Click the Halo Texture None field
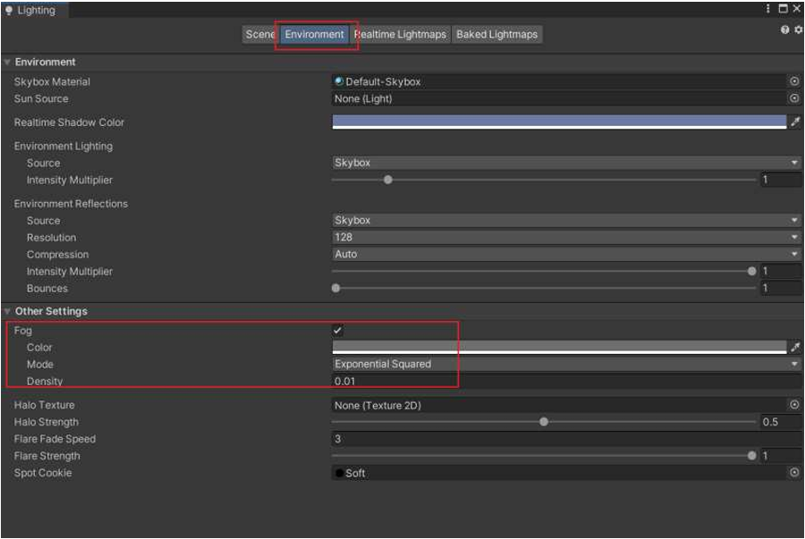Image resolution: width=805 pixels, height=539 pixels. pos(560,405)
